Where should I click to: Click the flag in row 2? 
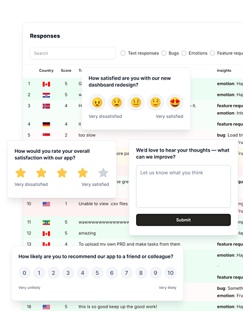(46, 95)
